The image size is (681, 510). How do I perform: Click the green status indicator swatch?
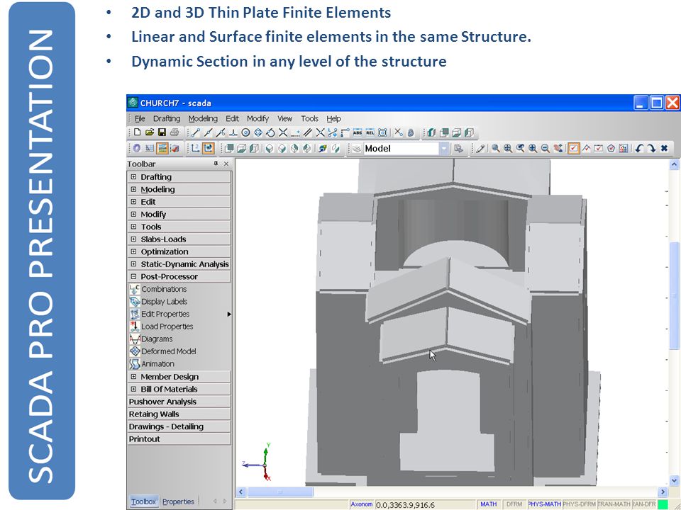tap(663, 504)
